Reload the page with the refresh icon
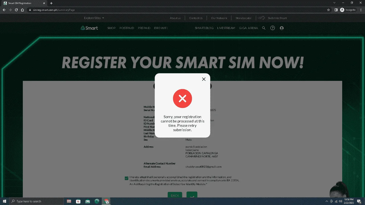Screen dimensions: 365x205 (16, 10)
